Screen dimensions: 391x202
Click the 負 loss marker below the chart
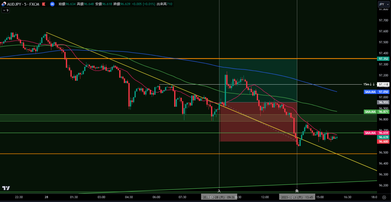[297, 191]
